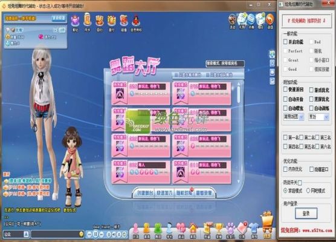This screenshot has height=242, width=336.
Task: Open the blue T-shirt wardrobe icon
Action: 254,228
